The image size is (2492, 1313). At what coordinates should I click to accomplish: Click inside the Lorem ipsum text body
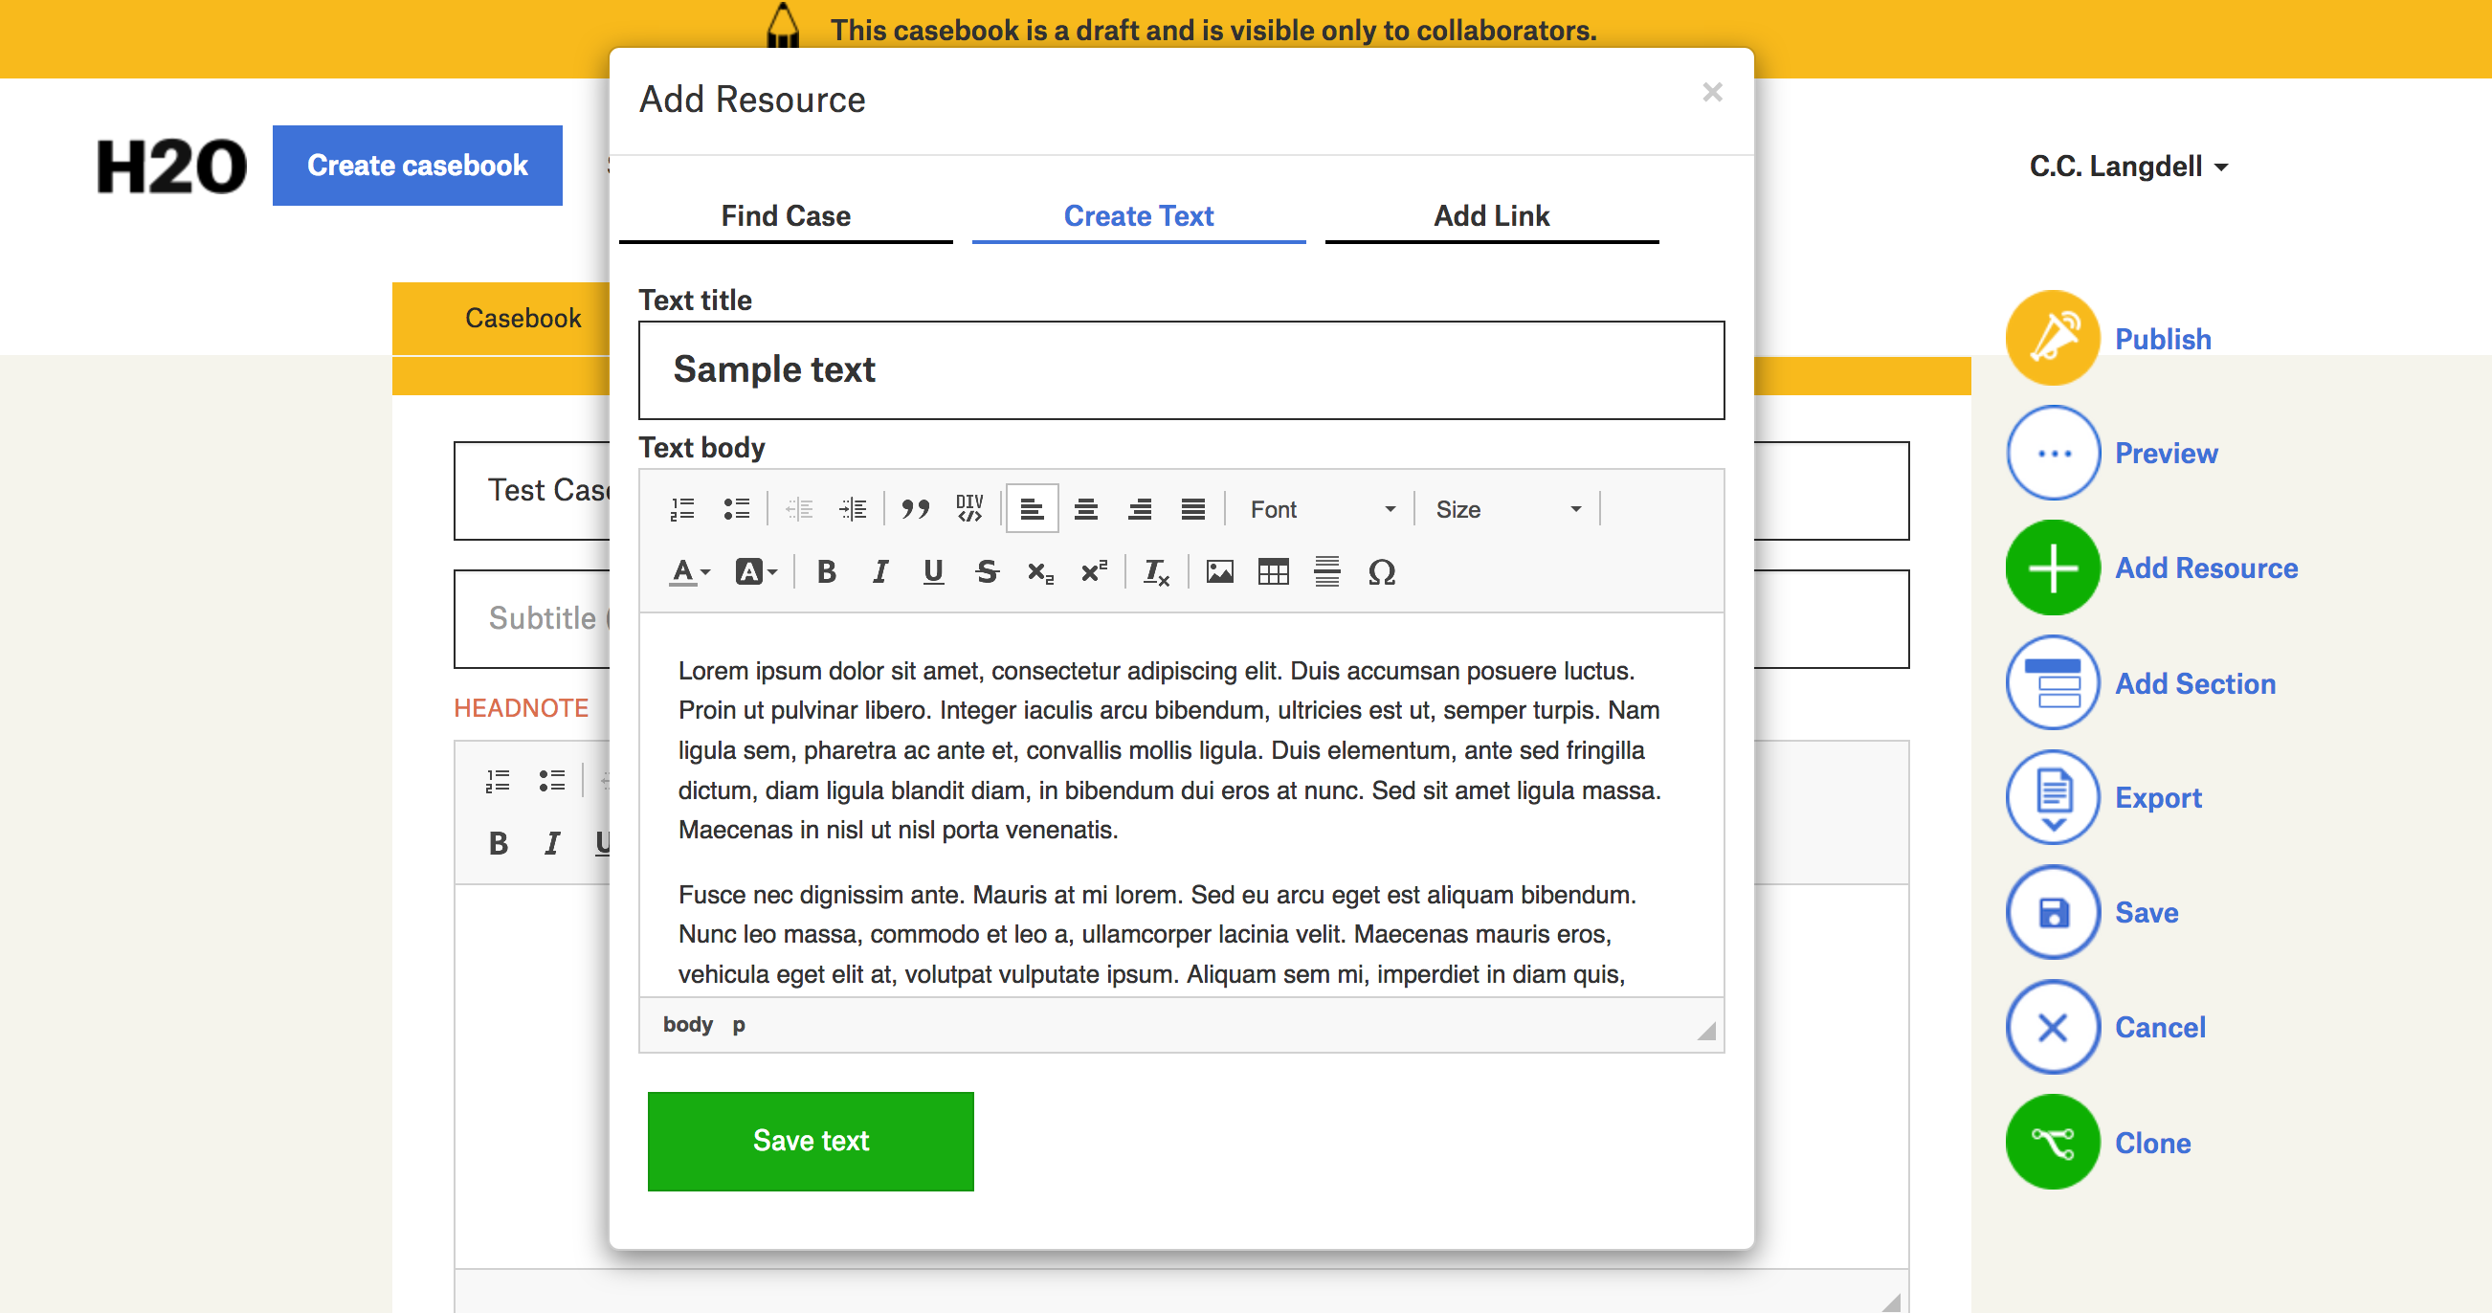[x=1181, y=804]
